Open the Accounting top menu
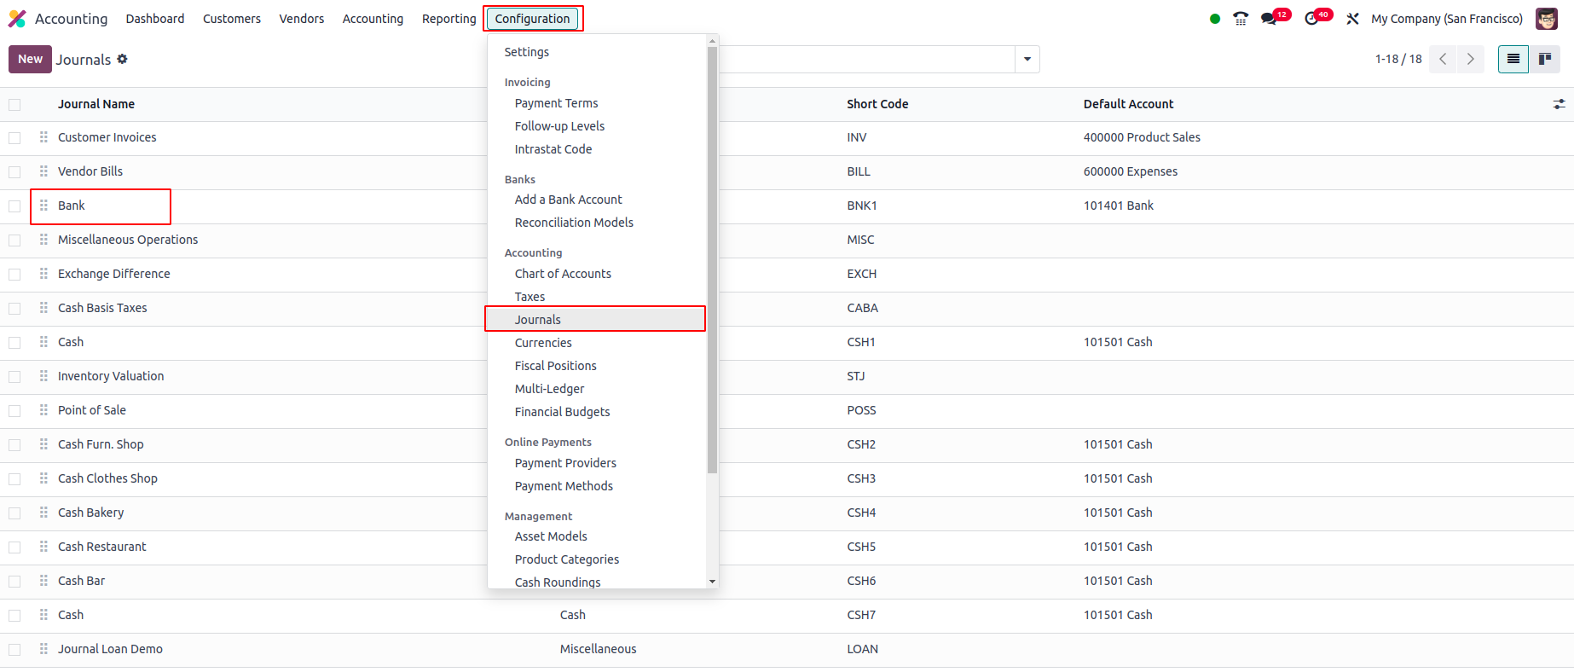The image size is (1574, 672). (x=373, y=19)
